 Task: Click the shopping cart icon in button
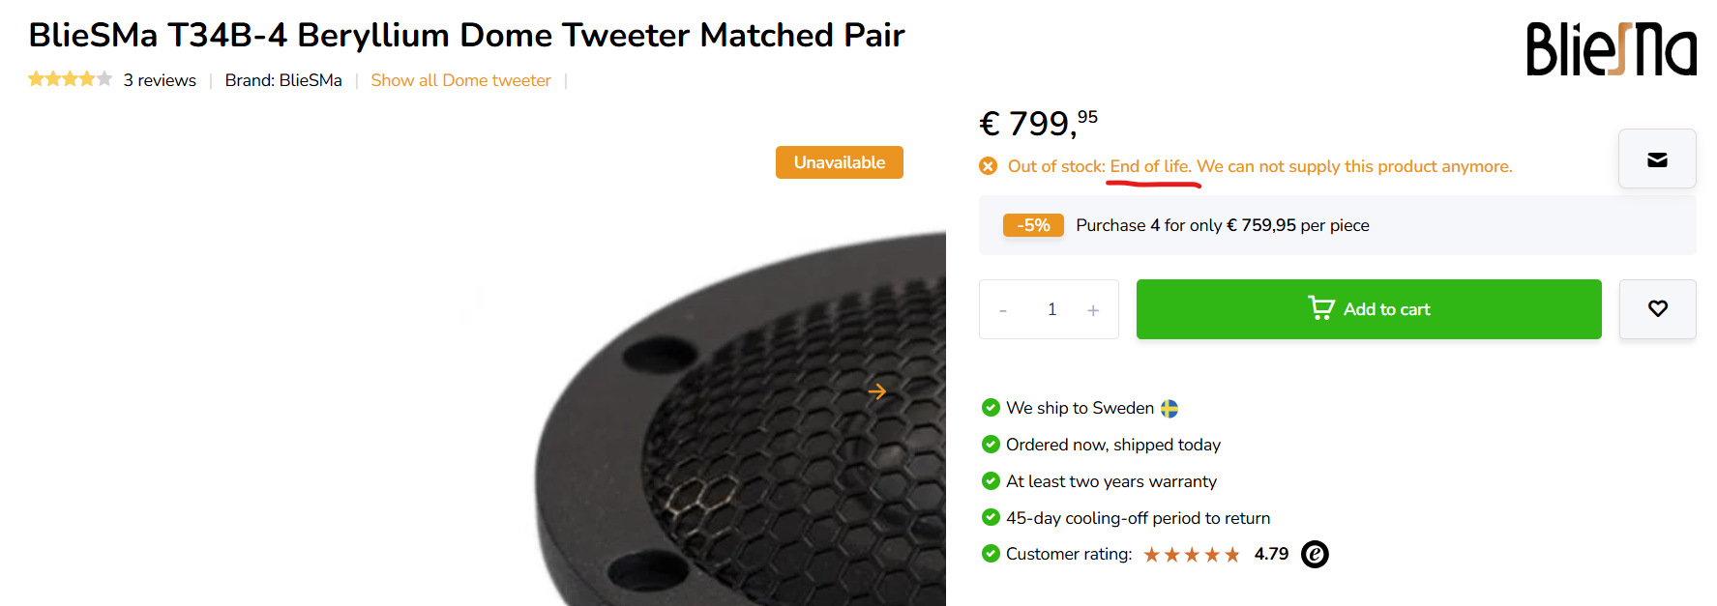click(x=1320, y=308)
